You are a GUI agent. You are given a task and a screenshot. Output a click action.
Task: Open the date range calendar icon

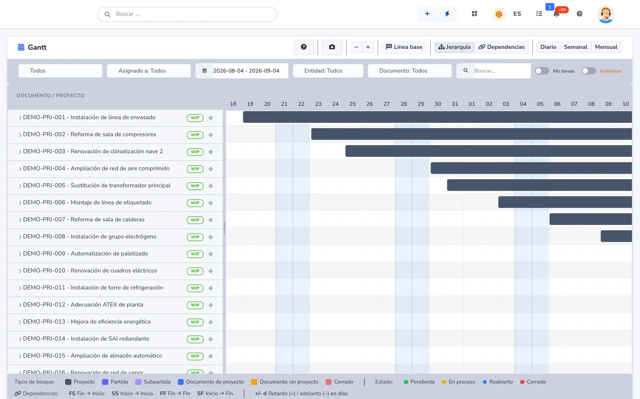(x=204, y=71)
